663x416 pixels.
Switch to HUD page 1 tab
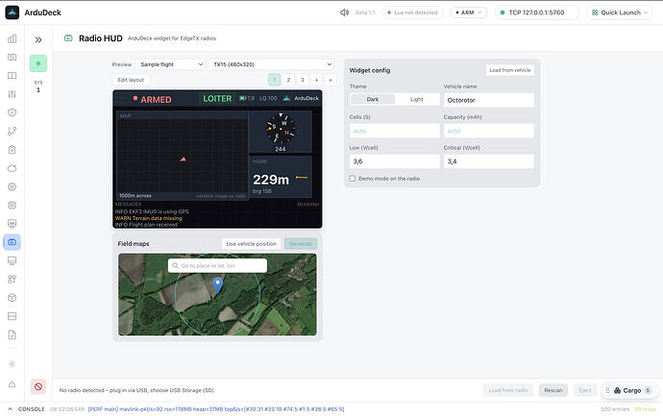(x=274, y=80)
